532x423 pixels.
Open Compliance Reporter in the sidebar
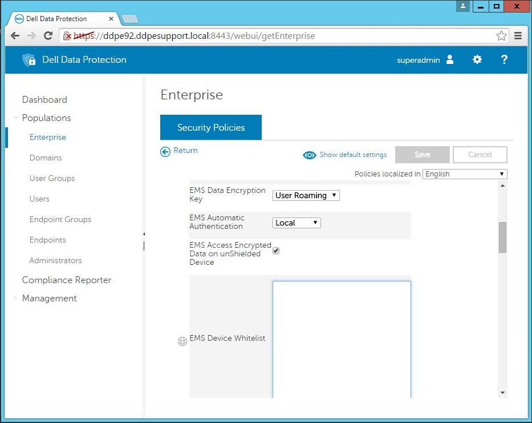[67, 280]
